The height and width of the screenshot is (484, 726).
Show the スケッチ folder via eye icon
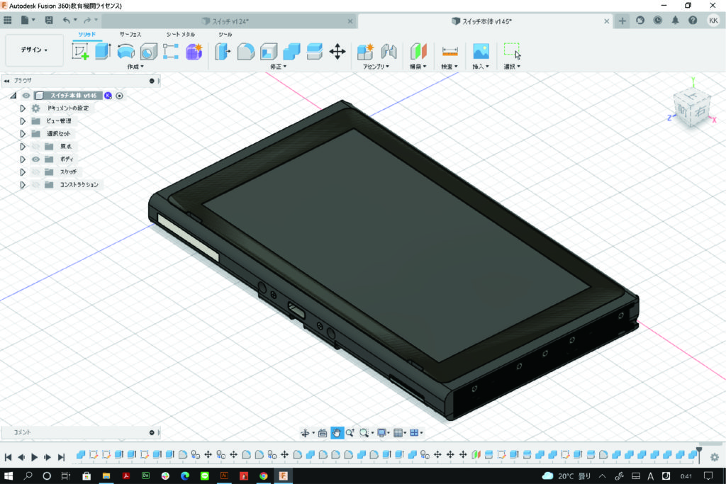tap(35, 172)
